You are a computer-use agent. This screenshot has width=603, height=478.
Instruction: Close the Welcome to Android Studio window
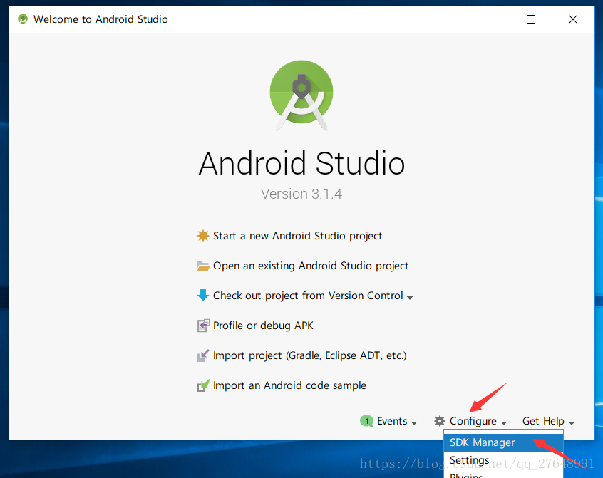(572, 19)
